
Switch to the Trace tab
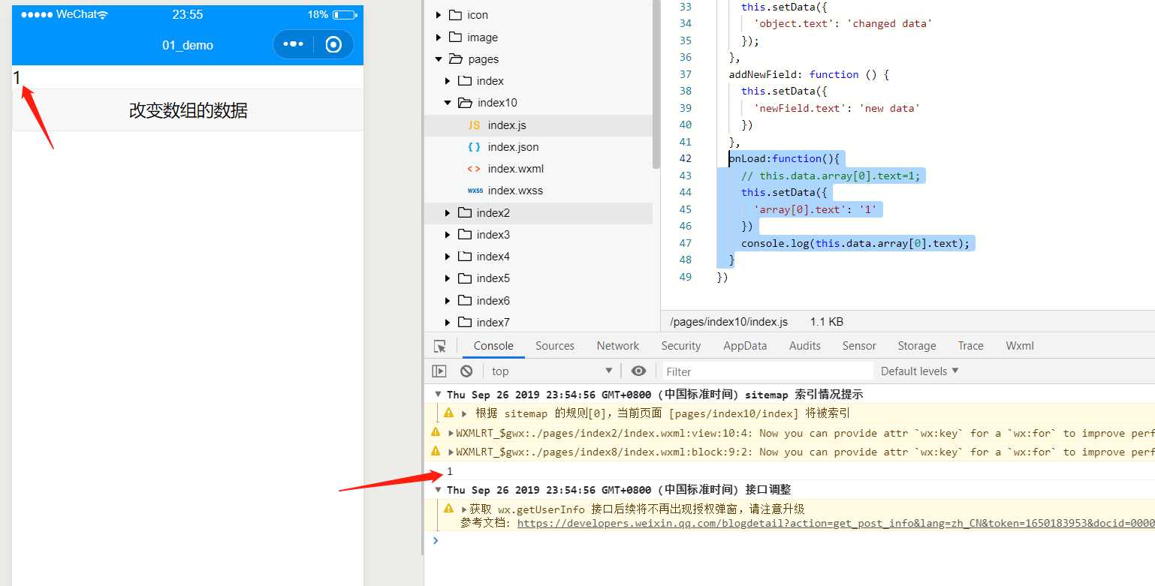click(x=971, y=346)
